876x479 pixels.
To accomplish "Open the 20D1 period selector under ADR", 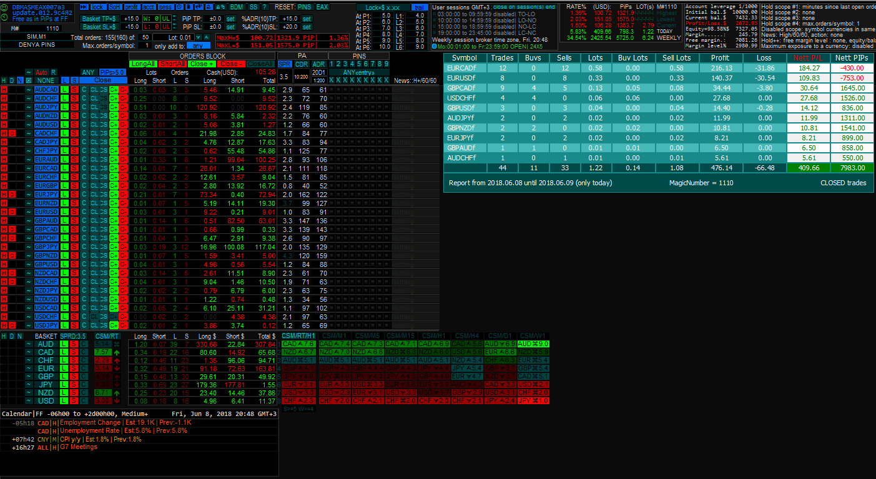I will coord(318,72).
